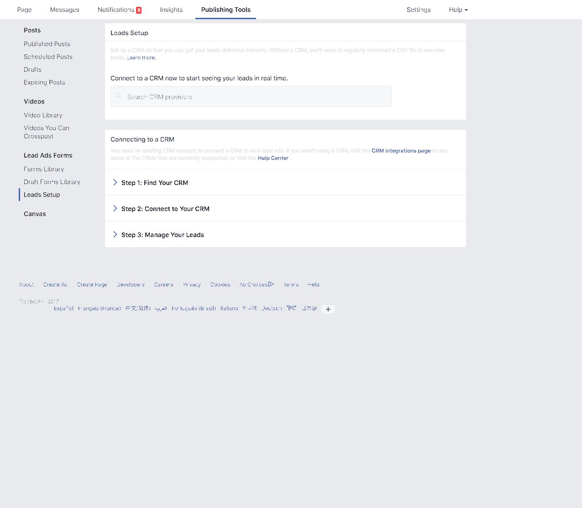Screen dimensions: 582x508
Task: Expand Step 2: Connect to Your CRM
Action: pos(165,209)
